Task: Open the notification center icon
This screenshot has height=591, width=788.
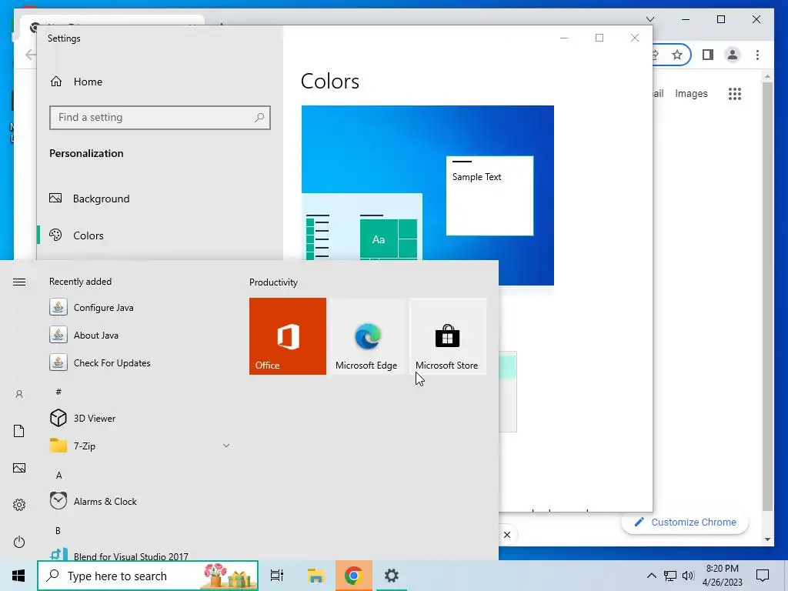Action: 763,576
